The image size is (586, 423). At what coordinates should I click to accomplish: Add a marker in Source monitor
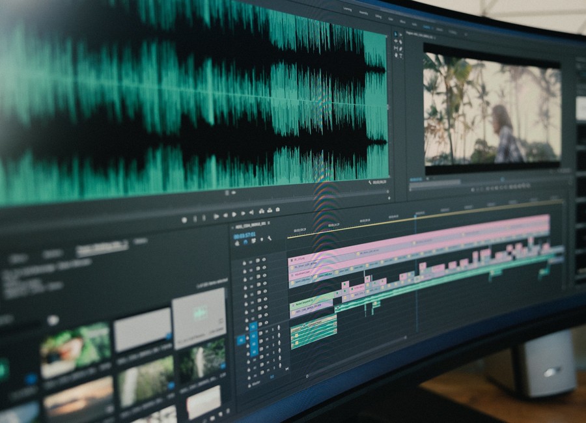tap(184, 220)
